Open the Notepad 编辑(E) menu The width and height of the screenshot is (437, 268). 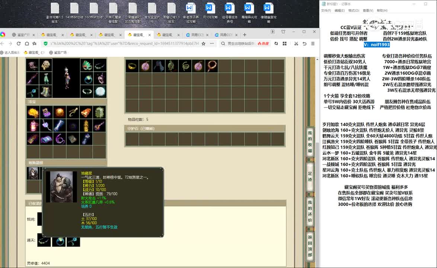pos(339,10)
